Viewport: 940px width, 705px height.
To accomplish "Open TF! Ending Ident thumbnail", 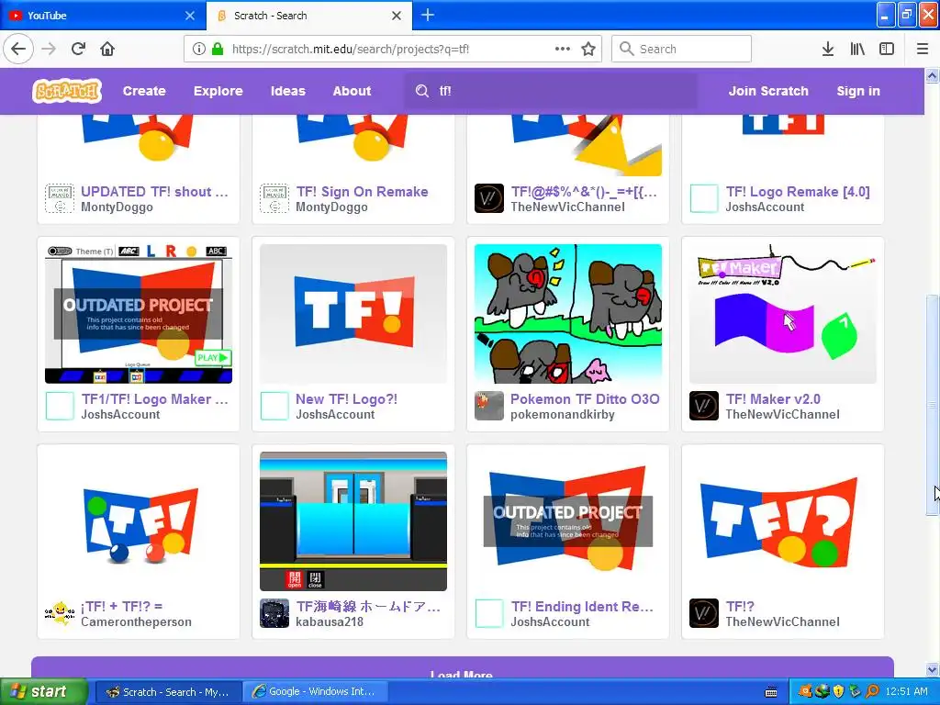I will coord(567,521).
